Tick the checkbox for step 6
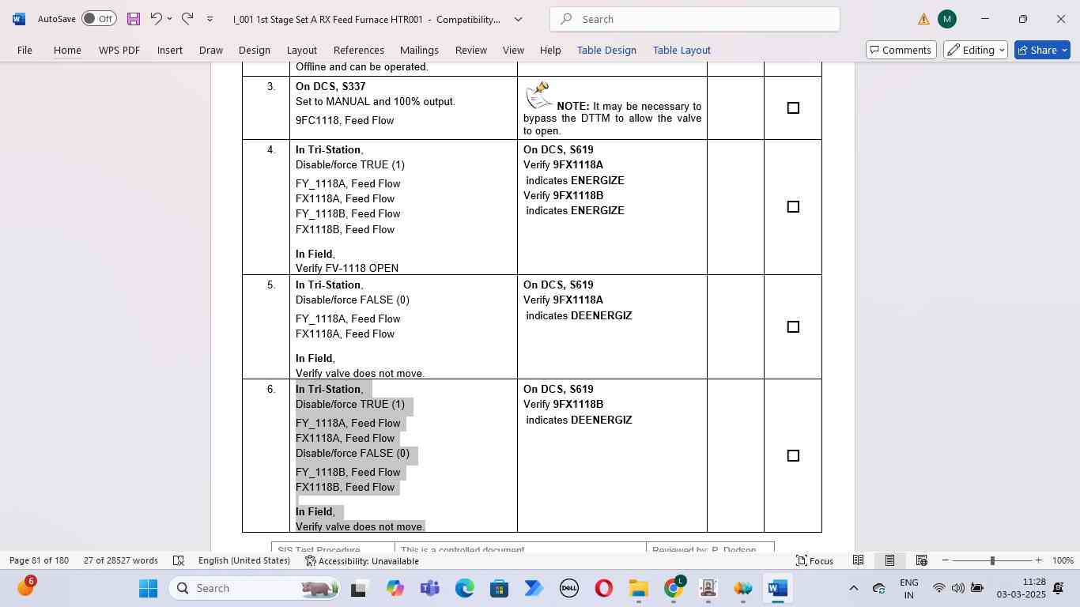The width and height of the screenshot is (1080, 607). pyautogui.click(x=793, y=456)
